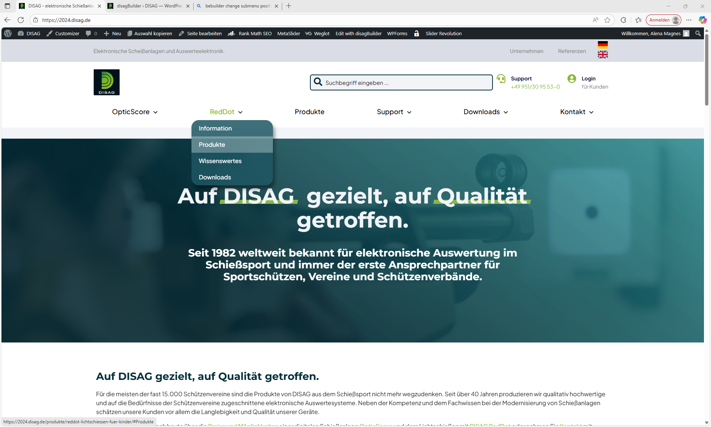711x427 pixels.
Task: Choose Information from RedDot submenu
Action: click(215, 128)
